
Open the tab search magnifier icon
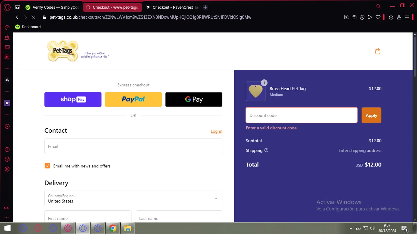pyautogui.click(x=378, y=6)
